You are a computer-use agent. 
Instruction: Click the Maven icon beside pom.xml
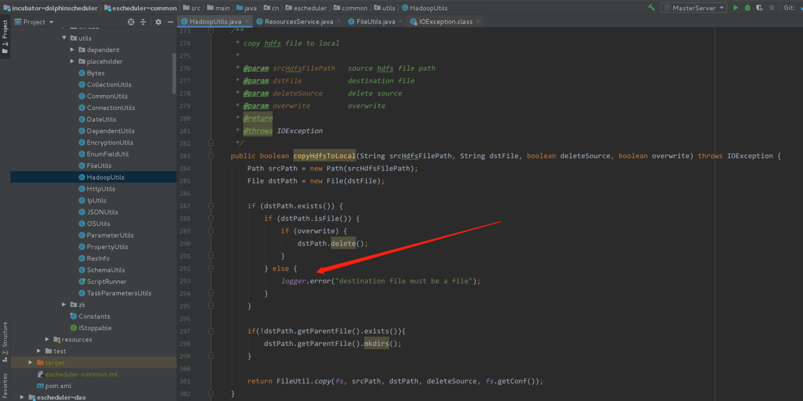[x=40, y=385]
